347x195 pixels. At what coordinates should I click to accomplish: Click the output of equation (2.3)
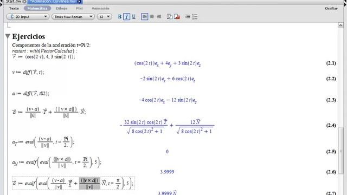(168, 100)
